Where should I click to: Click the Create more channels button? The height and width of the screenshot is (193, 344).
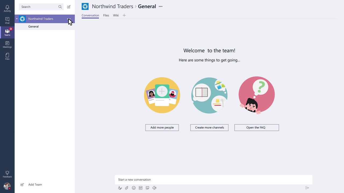(209, 128)
